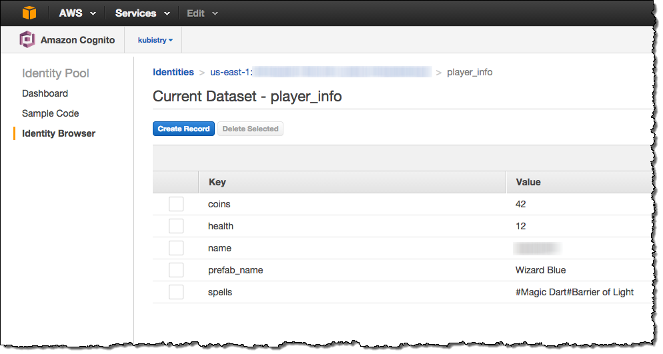The width and height of the screenshot is (663, 354).
Task: Open the Edit dropdown in top bar
Action: coord(202,13)
